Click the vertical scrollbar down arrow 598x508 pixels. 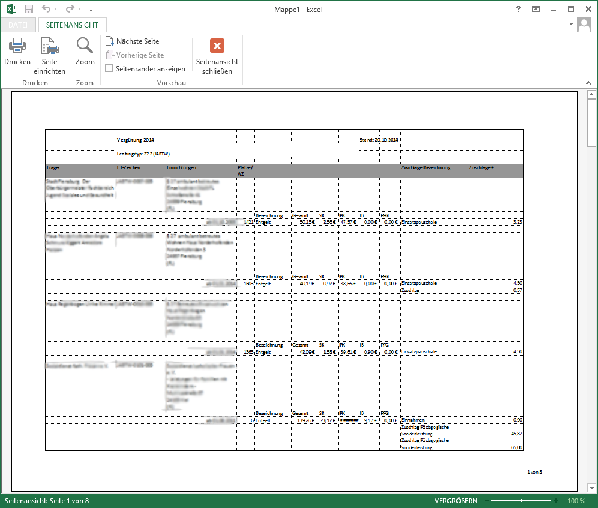click(x=591, y=486)
